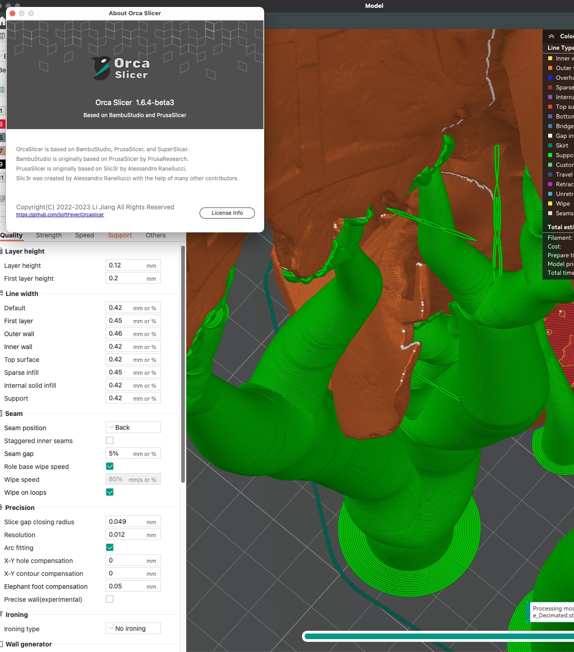Disable Wipe on loops
The height and width of the screenshot is (652, 574).
coord(110,492)
